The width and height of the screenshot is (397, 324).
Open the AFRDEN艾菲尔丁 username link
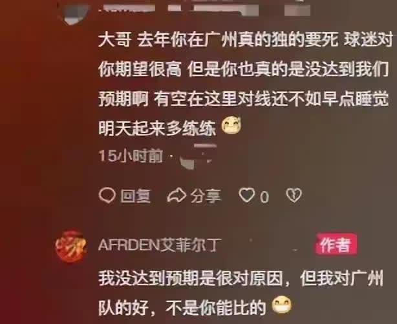[160, 245]
